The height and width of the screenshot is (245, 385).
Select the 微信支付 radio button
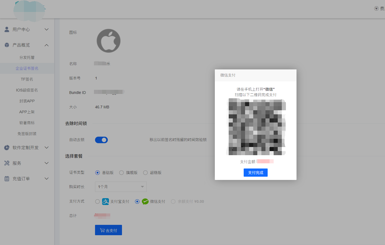137,201
